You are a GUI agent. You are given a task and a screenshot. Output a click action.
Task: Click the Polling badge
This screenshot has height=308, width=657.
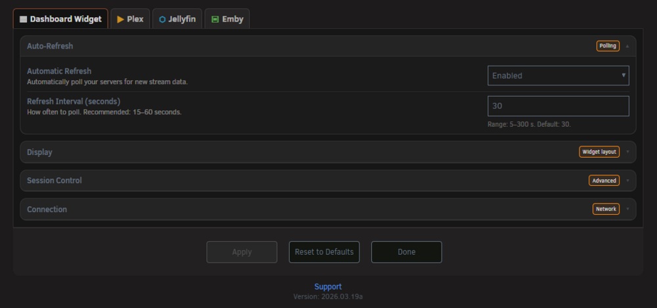coord(608,46)
